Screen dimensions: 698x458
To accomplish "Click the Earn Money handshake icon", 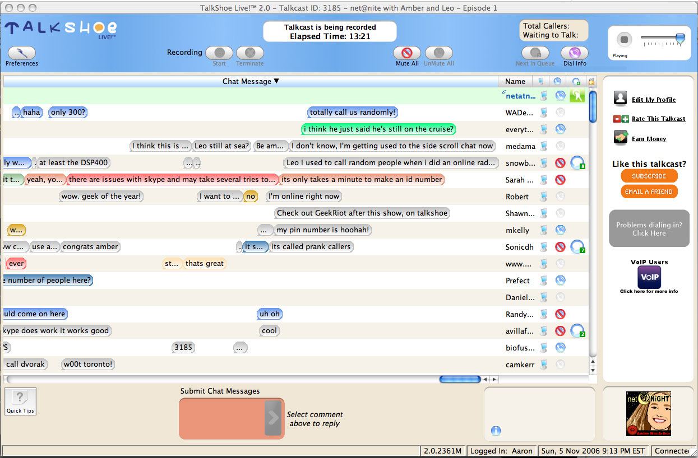I will [620, 137].
